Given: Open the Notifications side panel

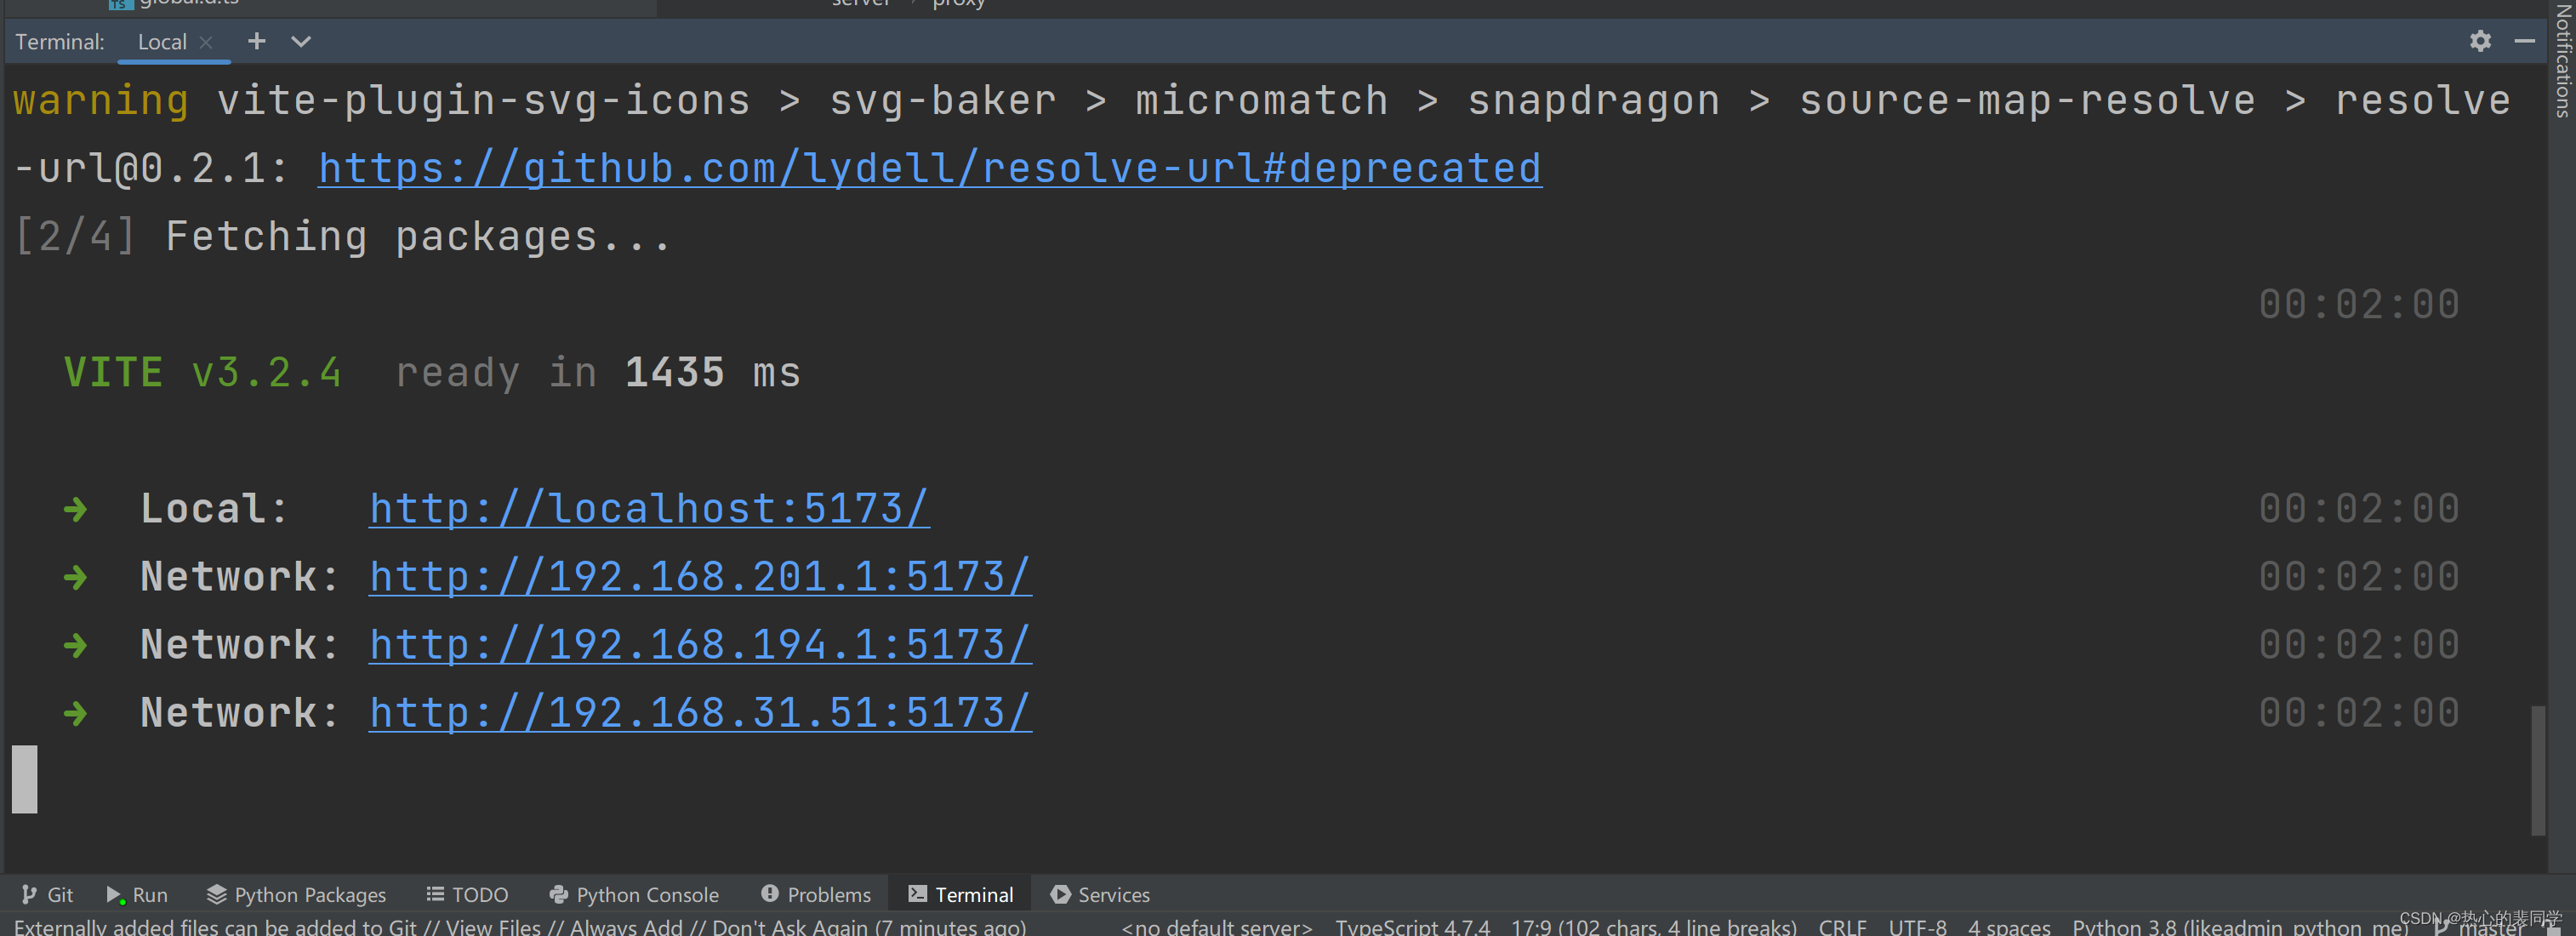Looking at the screenshot, I should (2563, 60).
